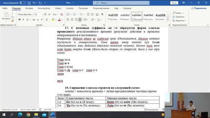Screen dimensions: 210x118
Task: Toggle the AutoSave switch
Action: click(x=23, y=3)
